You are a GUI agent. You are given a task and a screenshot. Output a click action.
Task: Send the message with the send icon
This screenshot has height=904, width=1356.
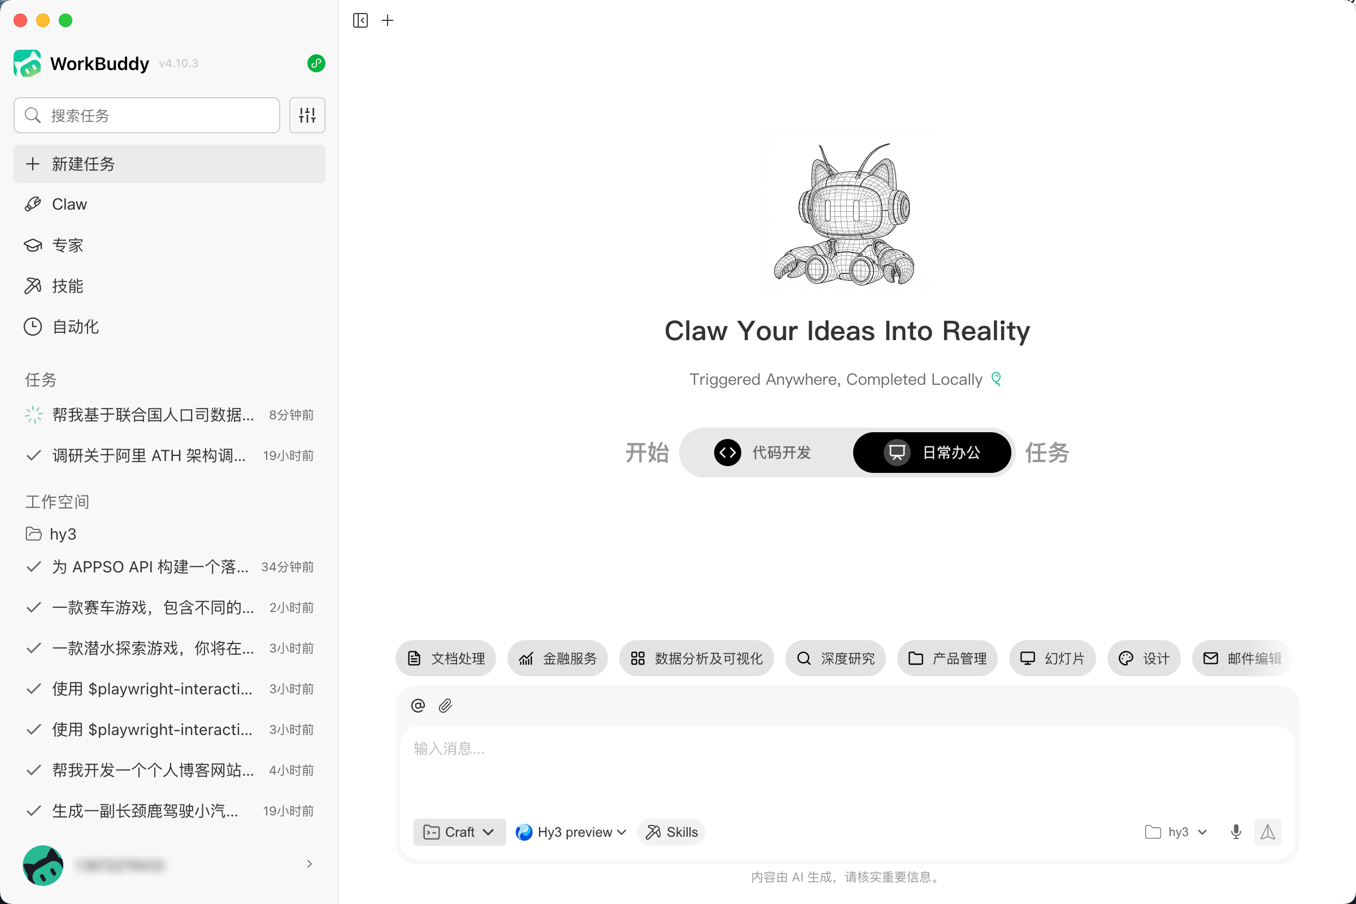click(1268, 832)
